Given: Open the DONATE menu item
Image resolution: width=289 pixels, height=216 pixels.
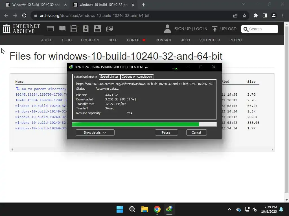Looking at the screenshot, I should pos(136,40).
